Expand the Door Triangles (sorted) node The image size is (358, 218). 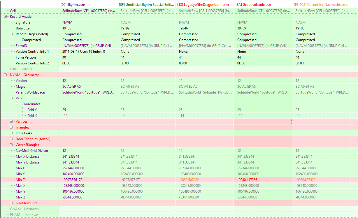tap(11, 139)
